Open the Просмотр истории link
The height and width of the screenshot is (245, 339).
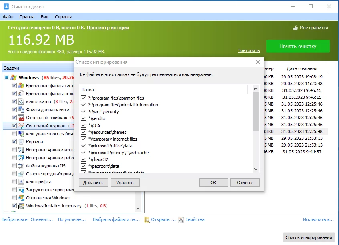pyautogui.click(x=108, y=28)
